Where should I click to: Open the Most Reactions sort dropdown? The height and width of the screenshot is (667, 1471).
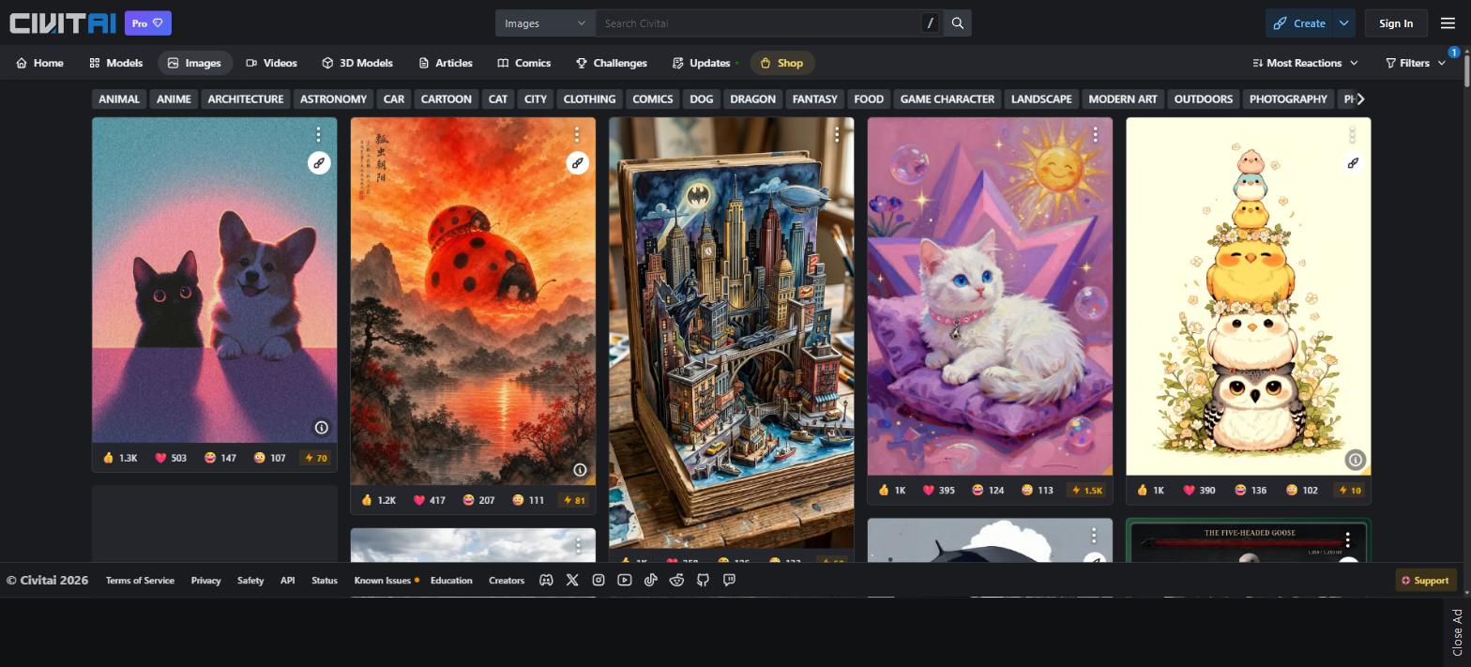tap(1305, 63)
